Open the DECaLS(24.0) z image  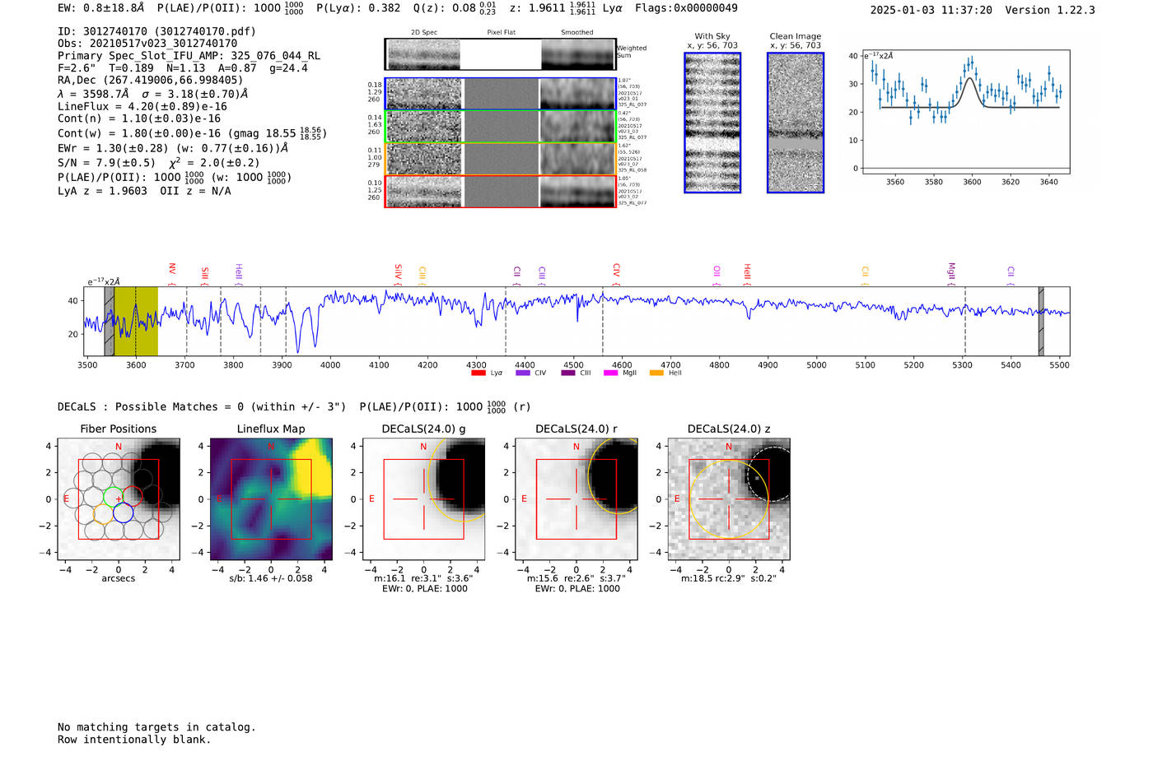[729, 499]
